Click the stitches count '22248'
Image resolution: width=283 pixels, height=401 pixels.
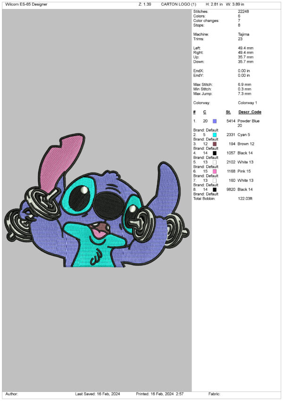243,11
